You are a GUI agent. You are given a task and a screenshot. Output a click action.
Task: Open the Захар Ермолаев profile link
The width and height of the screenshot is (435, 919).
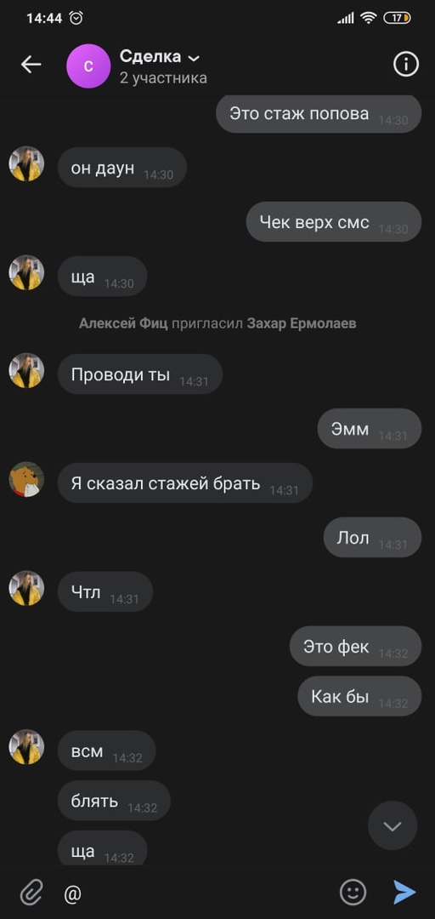pyautogui.click(x=302, y=323)
